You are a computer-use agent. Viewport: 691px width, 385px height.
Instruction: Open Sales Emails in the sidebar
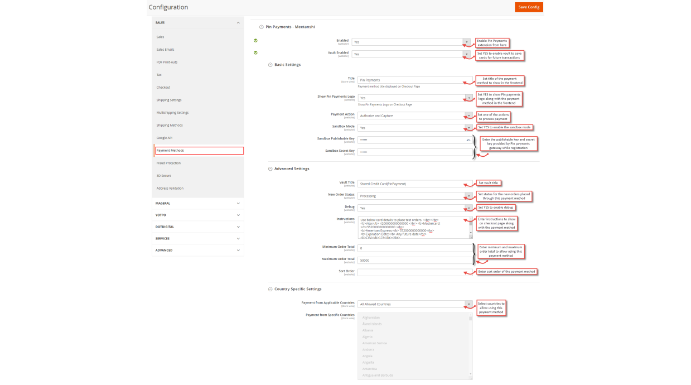(165, 50)
